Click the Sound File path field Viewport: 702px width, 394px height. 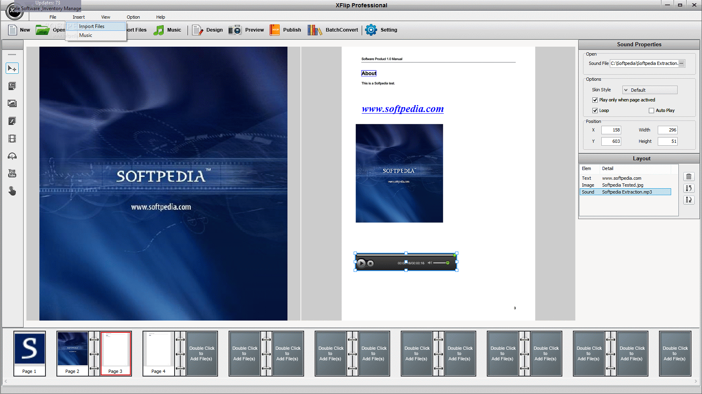(644, 63)
